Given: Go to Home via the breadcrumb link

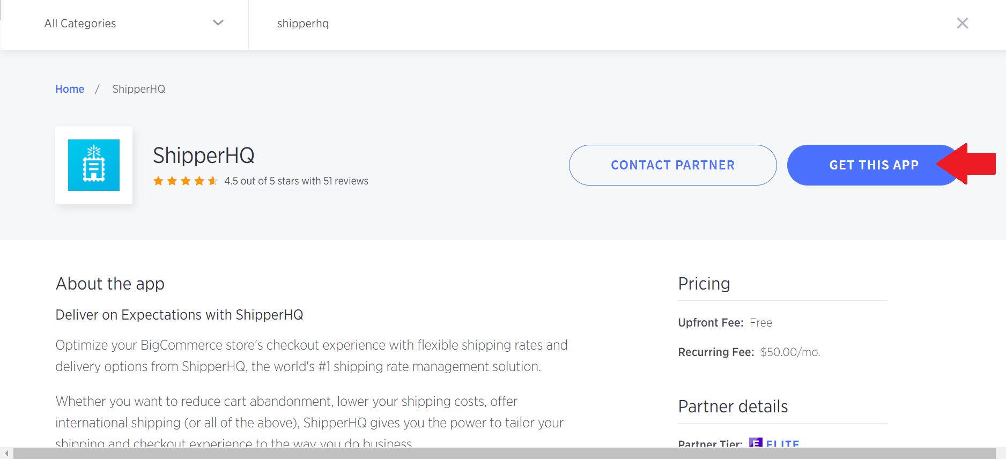Looking at the screenshot, I should 70,89.
